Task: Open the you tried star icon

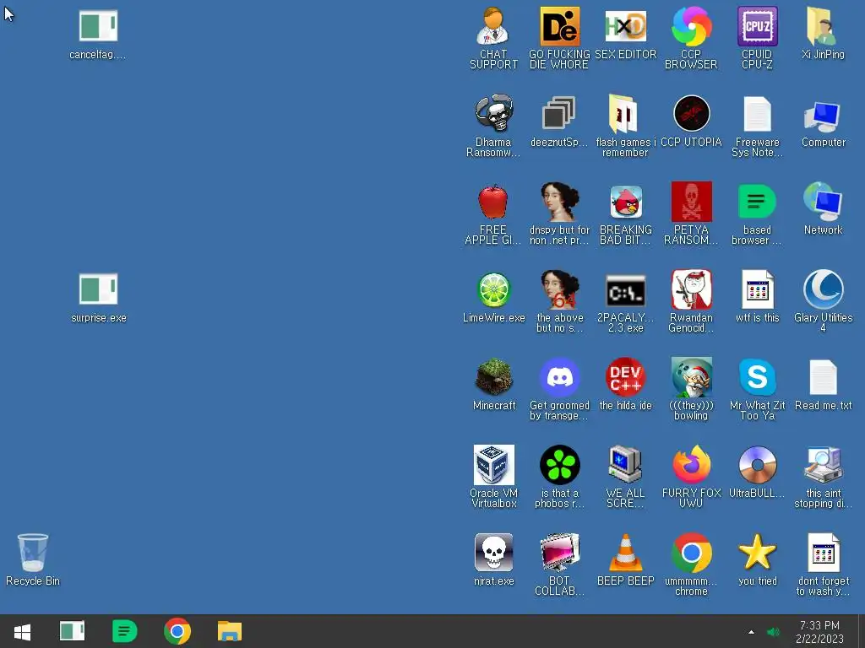Action: coord(758,552)
